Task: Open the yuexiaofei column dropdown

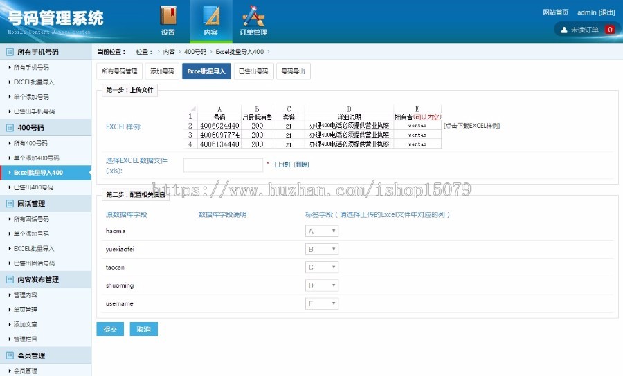Action: coord(322,249)
